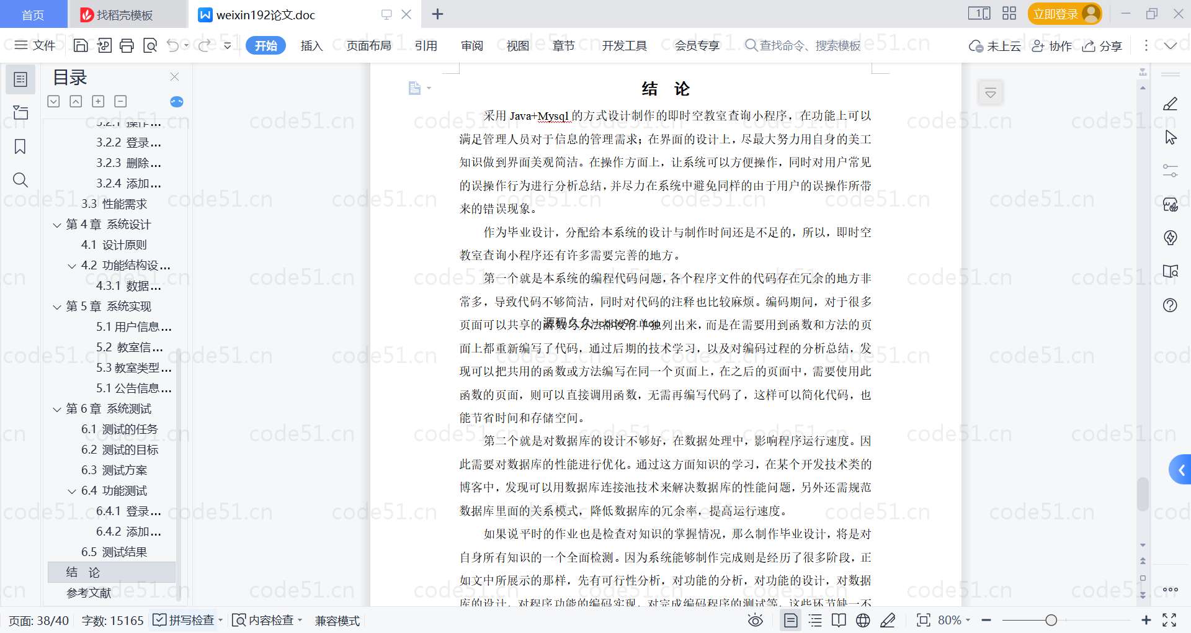The image size is (1191, 633).
Task: Open the 文件 menu
Action: pos(35,45)
